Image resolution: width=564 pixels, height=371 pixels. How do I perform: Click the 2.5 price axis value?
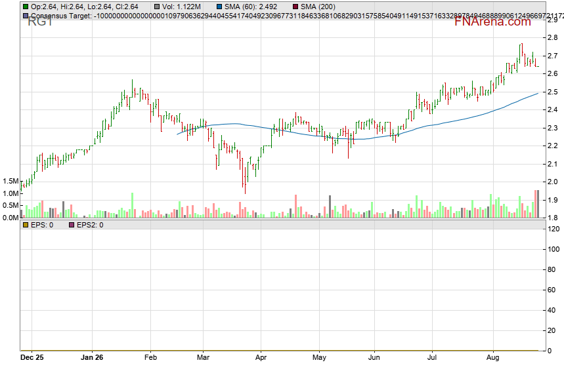point(552,92)
